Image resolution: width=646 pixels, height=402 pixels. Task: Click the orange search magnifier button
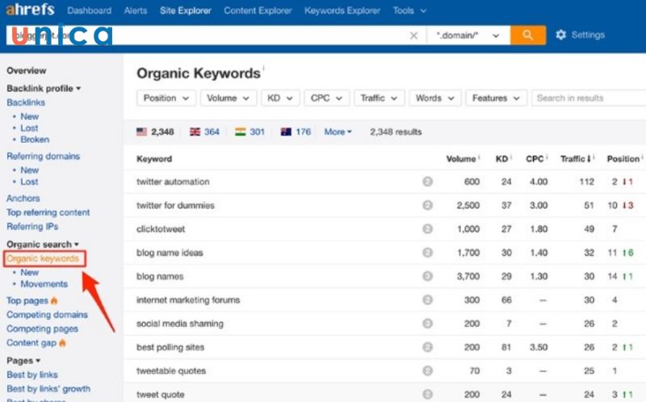[x=527, y=36]
